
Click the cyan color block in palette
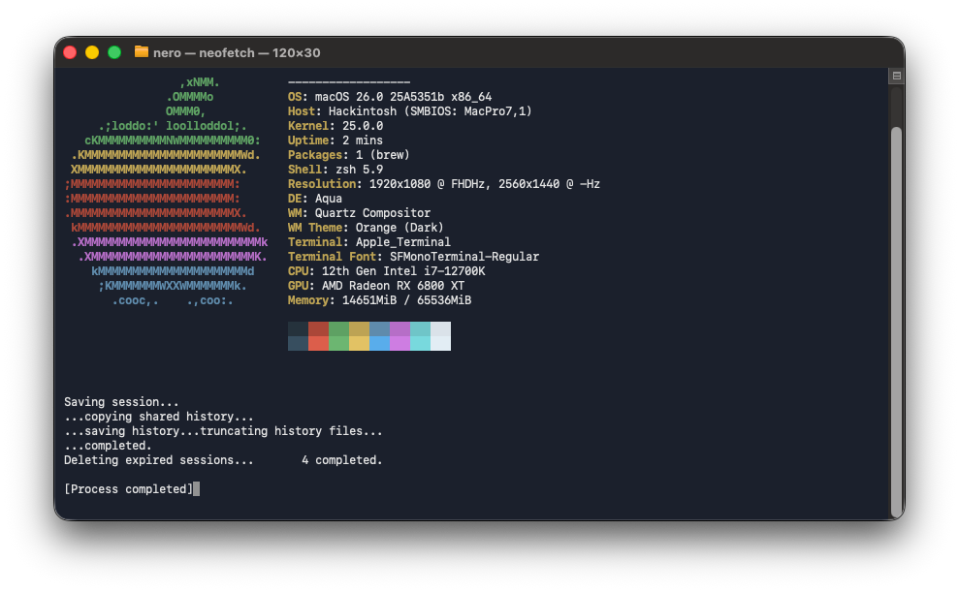click(420, 336)
